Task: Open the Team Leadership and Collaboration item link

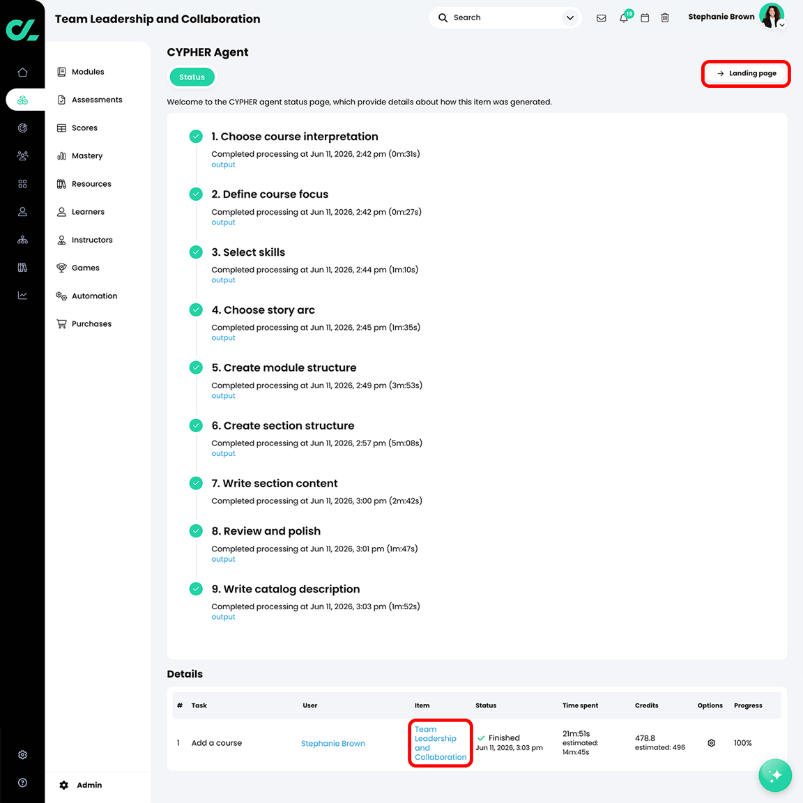Action: (x=441, y=743)
